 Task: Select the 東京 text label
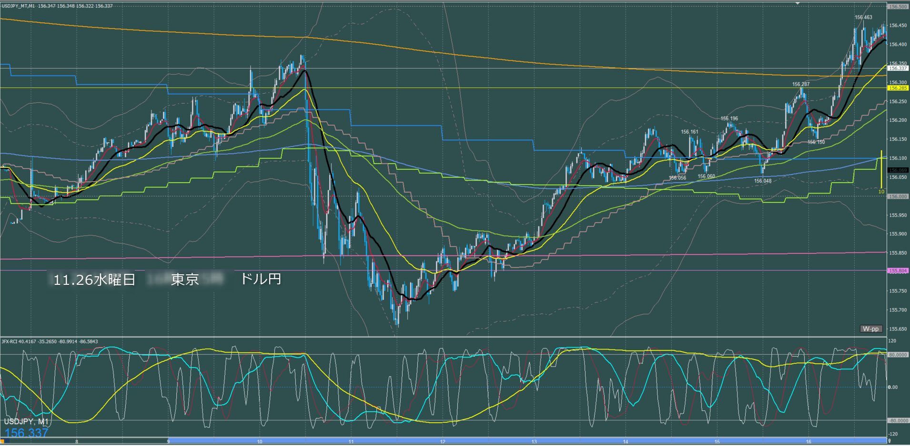click(x=184, y=279)
